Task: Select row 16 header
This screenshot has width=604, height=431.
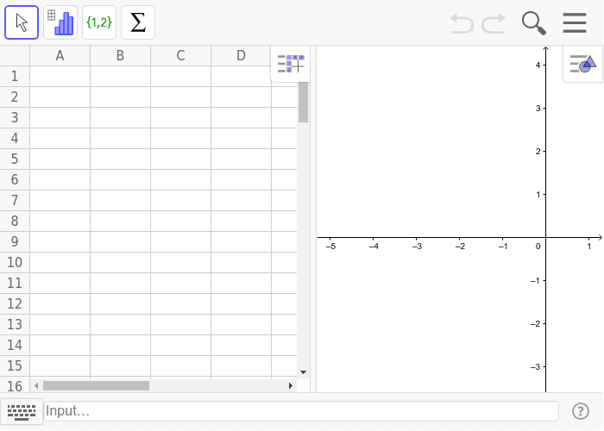Action: pos(15,386)
